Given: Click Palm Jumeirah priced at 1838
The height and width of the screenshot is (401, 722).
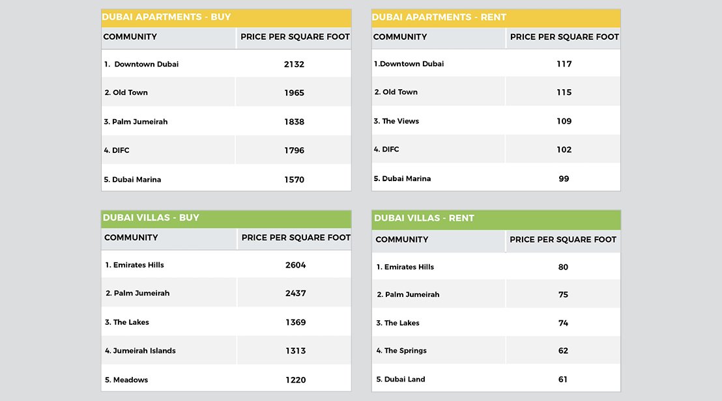Looking at the screenshot, I should (139, 122).
